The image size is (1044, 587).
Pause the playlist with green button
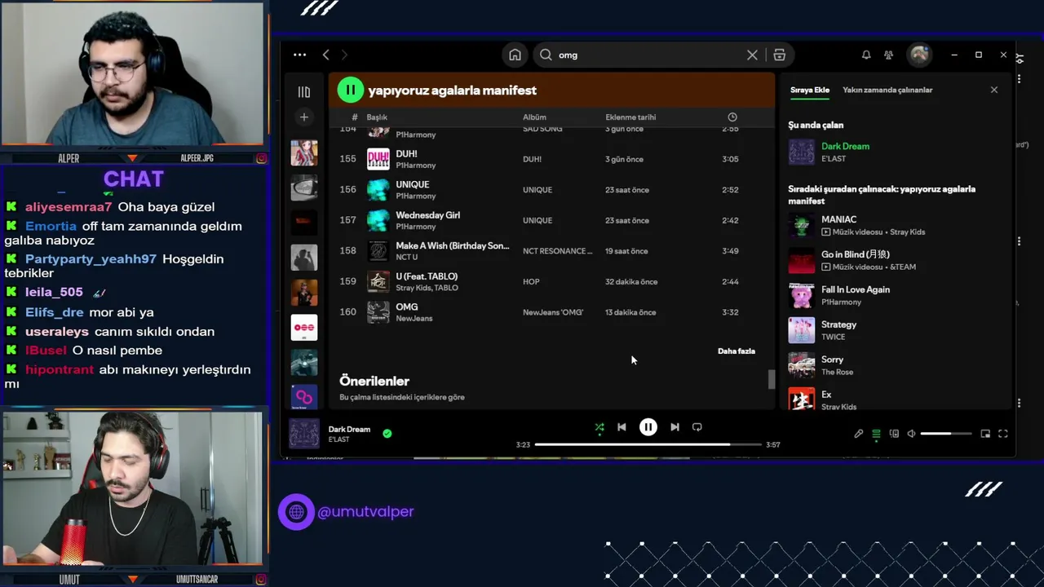click(x=351, y=90)
